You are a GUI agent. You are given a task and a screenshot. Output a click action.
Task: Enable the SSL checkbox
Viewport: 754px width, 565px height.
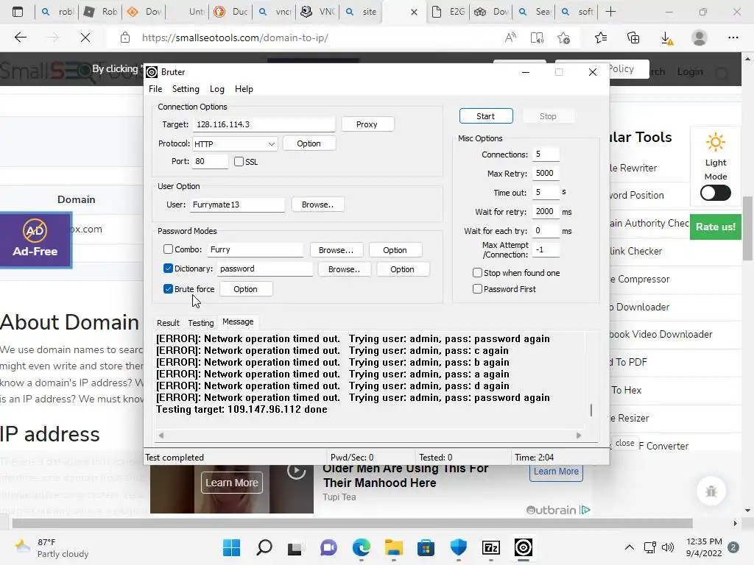click(x=239, y=161)
